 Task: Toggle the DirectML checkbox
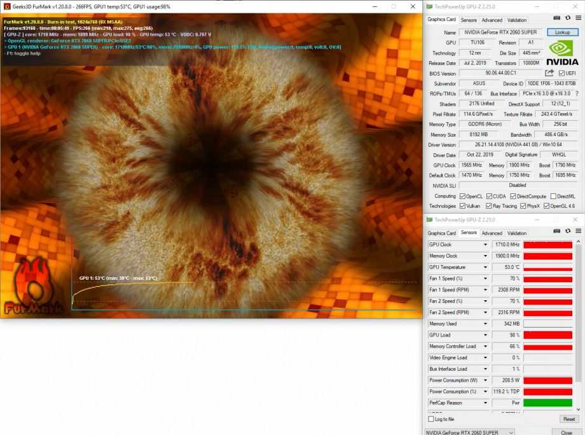tap(554, 197)
